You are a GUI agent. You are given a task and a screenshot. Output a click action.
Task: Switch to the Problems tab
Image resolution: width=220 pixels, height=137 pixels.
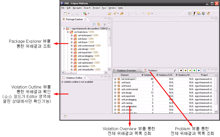[x=151, y=71]
